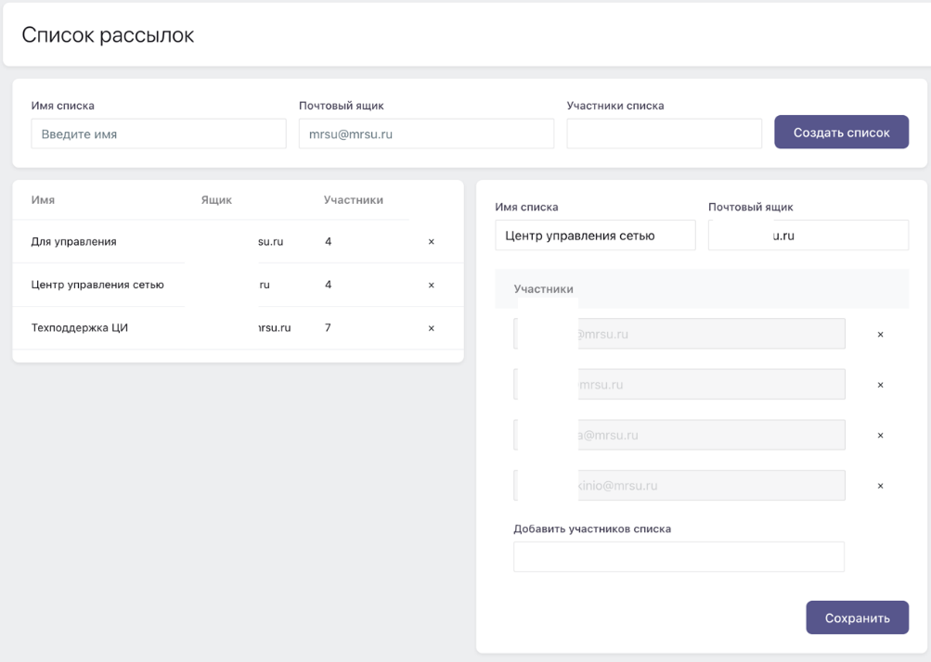Click the participant field ending a@mrsu.ru
Image resolution: width=931 pixels, height=662 pixels.
(x=679, y=435)
